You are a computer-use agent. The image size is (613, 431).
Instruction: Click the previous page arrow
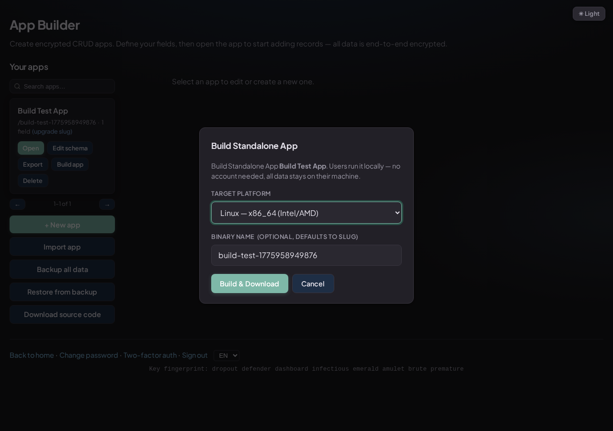pyautogui.click(x=17, y=204)
